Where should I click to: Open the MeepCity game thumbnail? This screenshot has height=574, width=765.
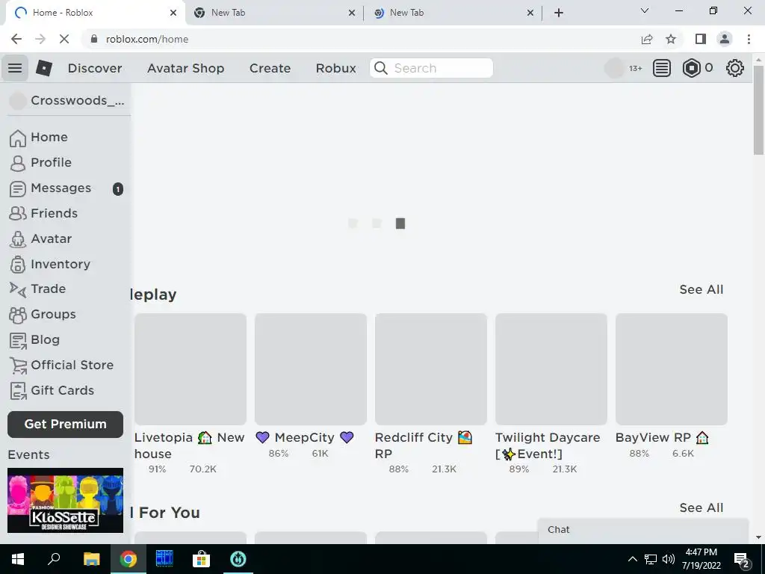tap(311, 369)
